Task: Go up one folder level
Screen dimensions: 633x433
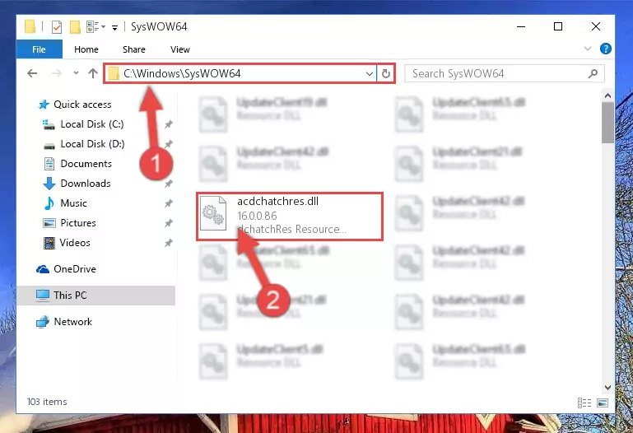Action: point(93,73)
